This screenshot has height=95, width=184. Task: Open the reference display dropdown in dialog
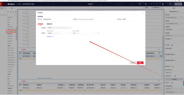[59, 28]
